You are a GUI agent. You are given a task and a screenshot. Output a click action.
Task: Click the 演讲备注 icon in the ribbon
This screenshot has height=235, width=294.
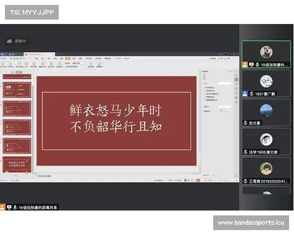59,64
